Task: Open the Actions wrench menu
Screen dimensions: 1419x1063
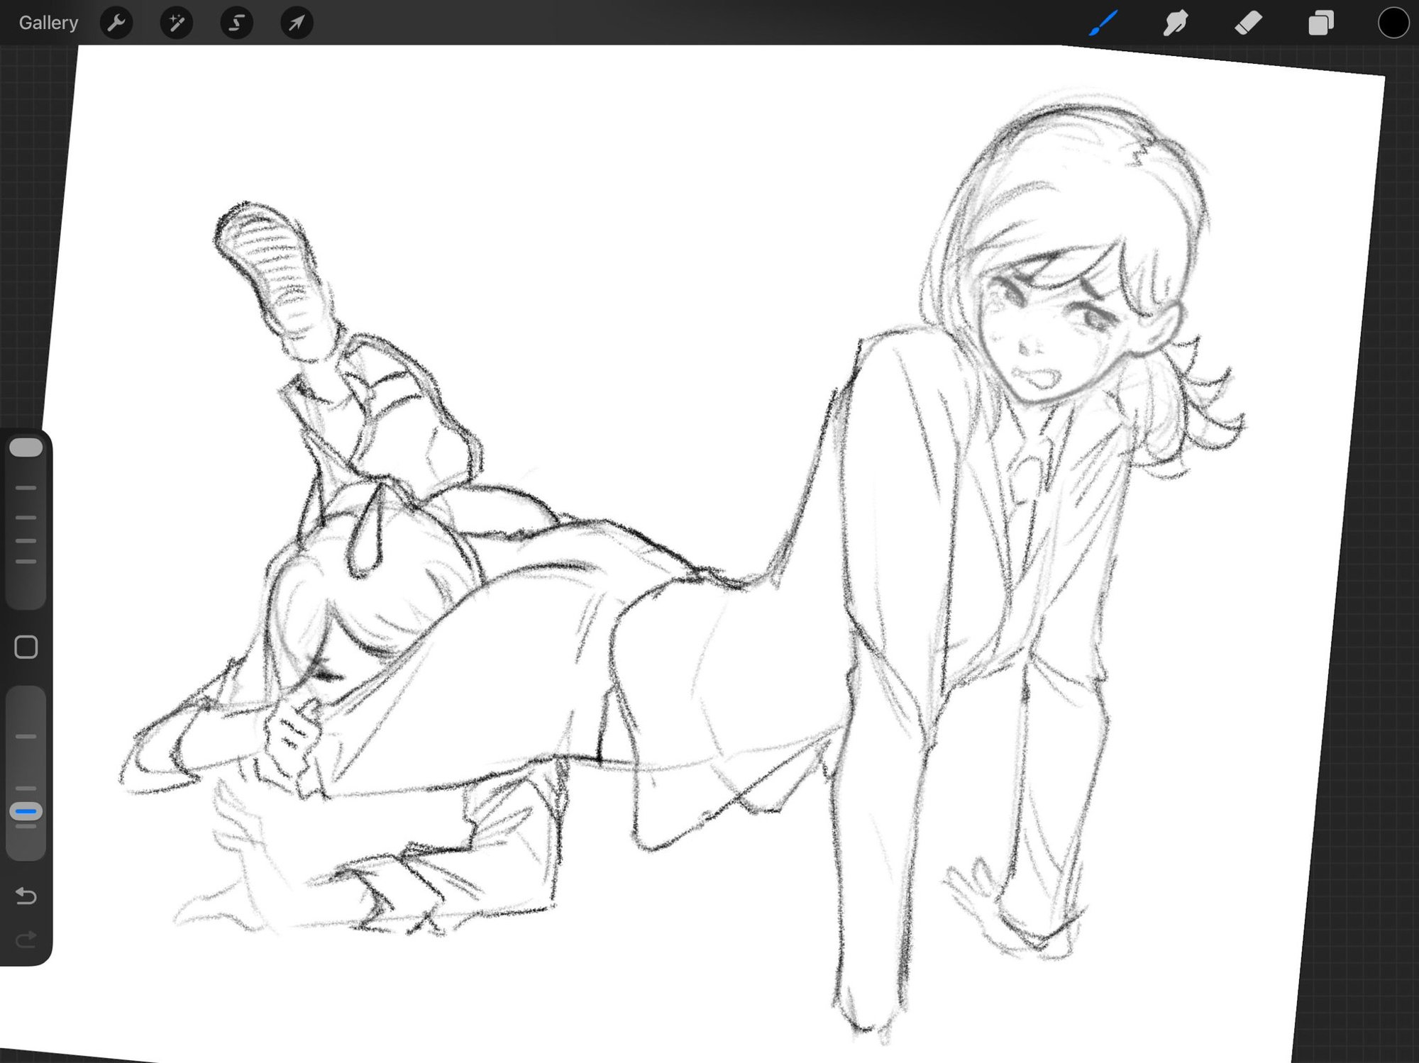Action: tap(116, 23)
